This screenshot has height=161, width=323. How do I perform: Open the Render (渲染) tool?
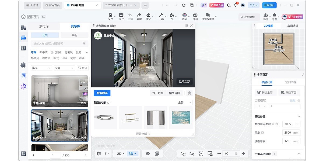184,16
